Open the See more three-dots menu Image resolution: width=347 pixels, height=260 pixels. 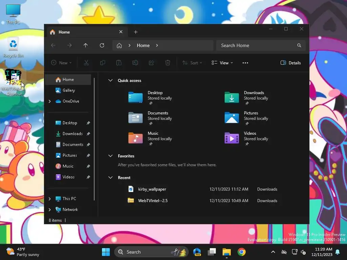245,63
